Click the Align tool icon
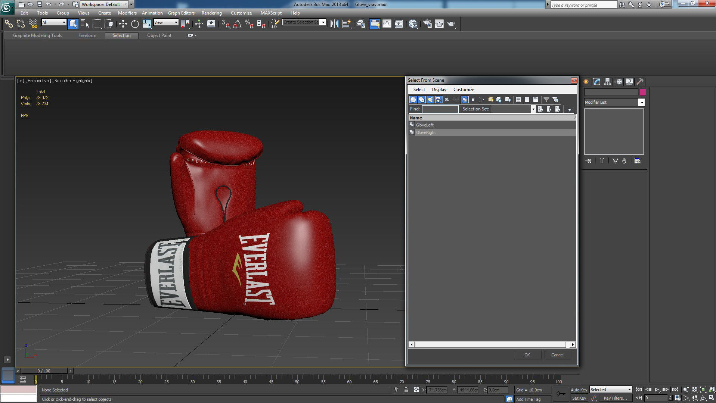The height and width of the screenshot is (403, 716). 347,24
